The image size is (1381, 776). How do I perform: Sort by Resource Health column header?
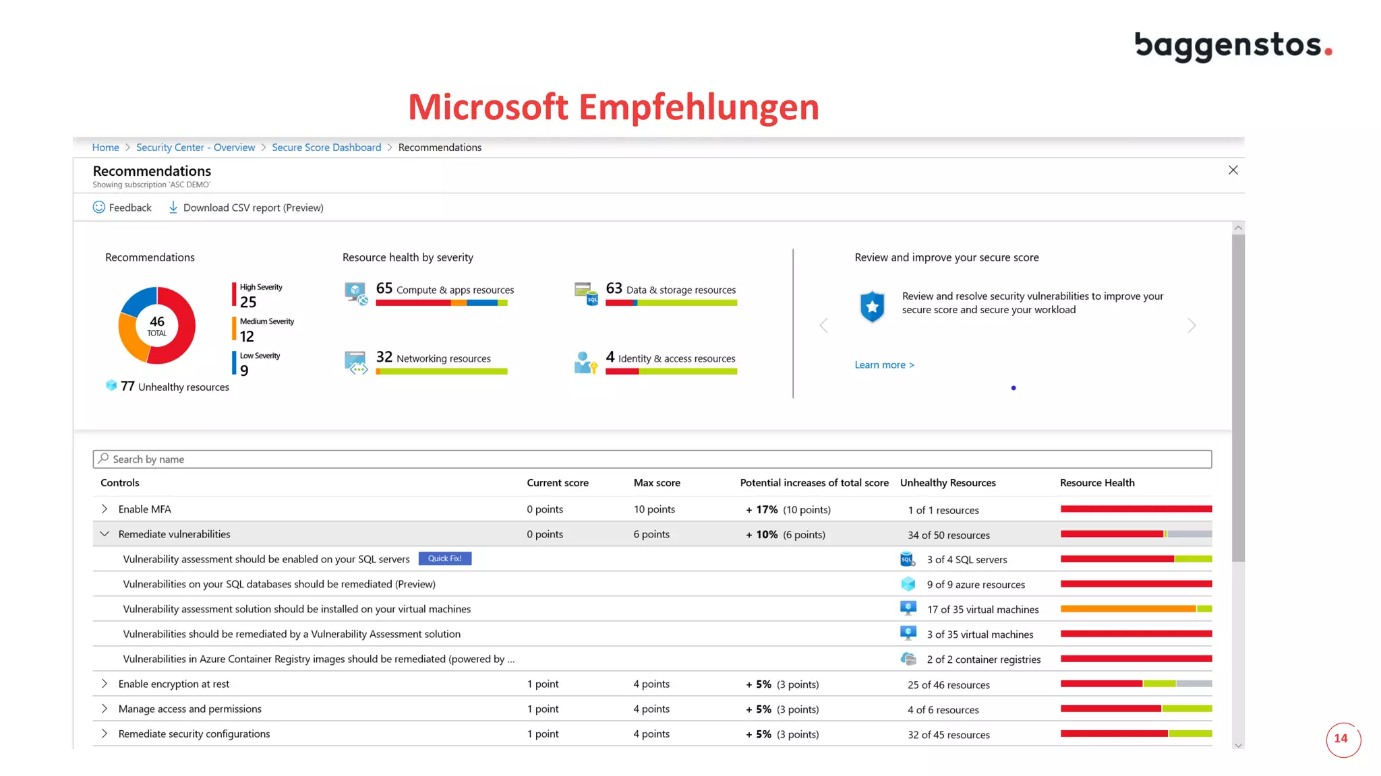click(x=1097, y=482)
